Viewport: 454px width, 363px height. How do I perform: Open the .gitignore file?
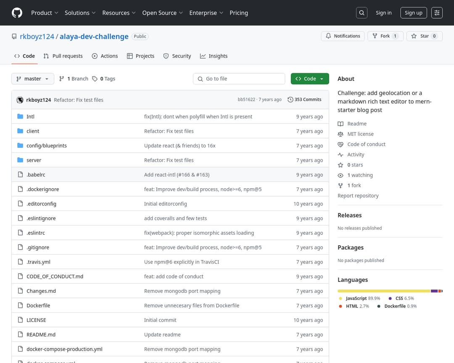coord(38,247)
